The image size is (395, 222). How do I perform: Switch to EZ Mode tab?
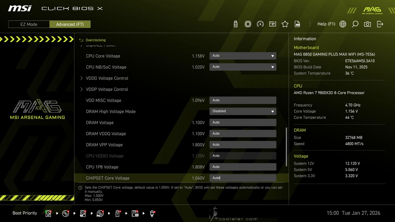pyautogui.click(x=29, y=24)
